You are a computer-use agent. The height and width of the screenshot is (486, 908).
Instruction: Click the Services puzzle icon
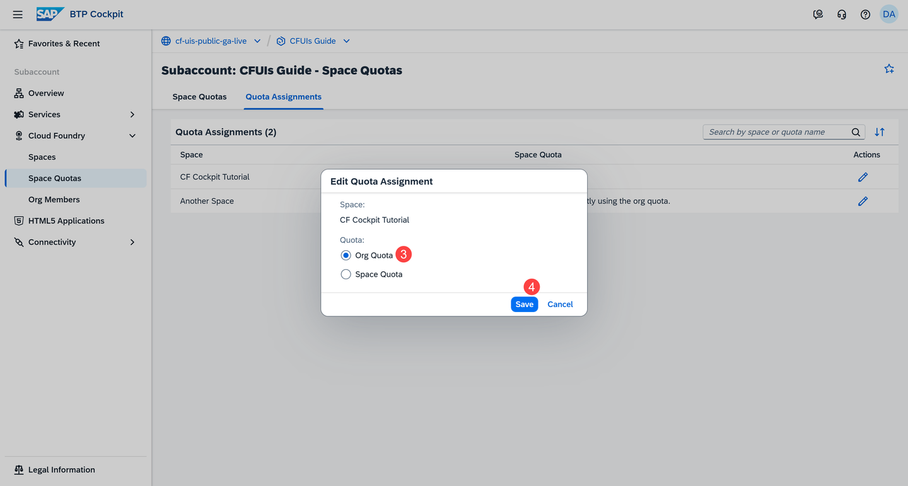(19, 115)
